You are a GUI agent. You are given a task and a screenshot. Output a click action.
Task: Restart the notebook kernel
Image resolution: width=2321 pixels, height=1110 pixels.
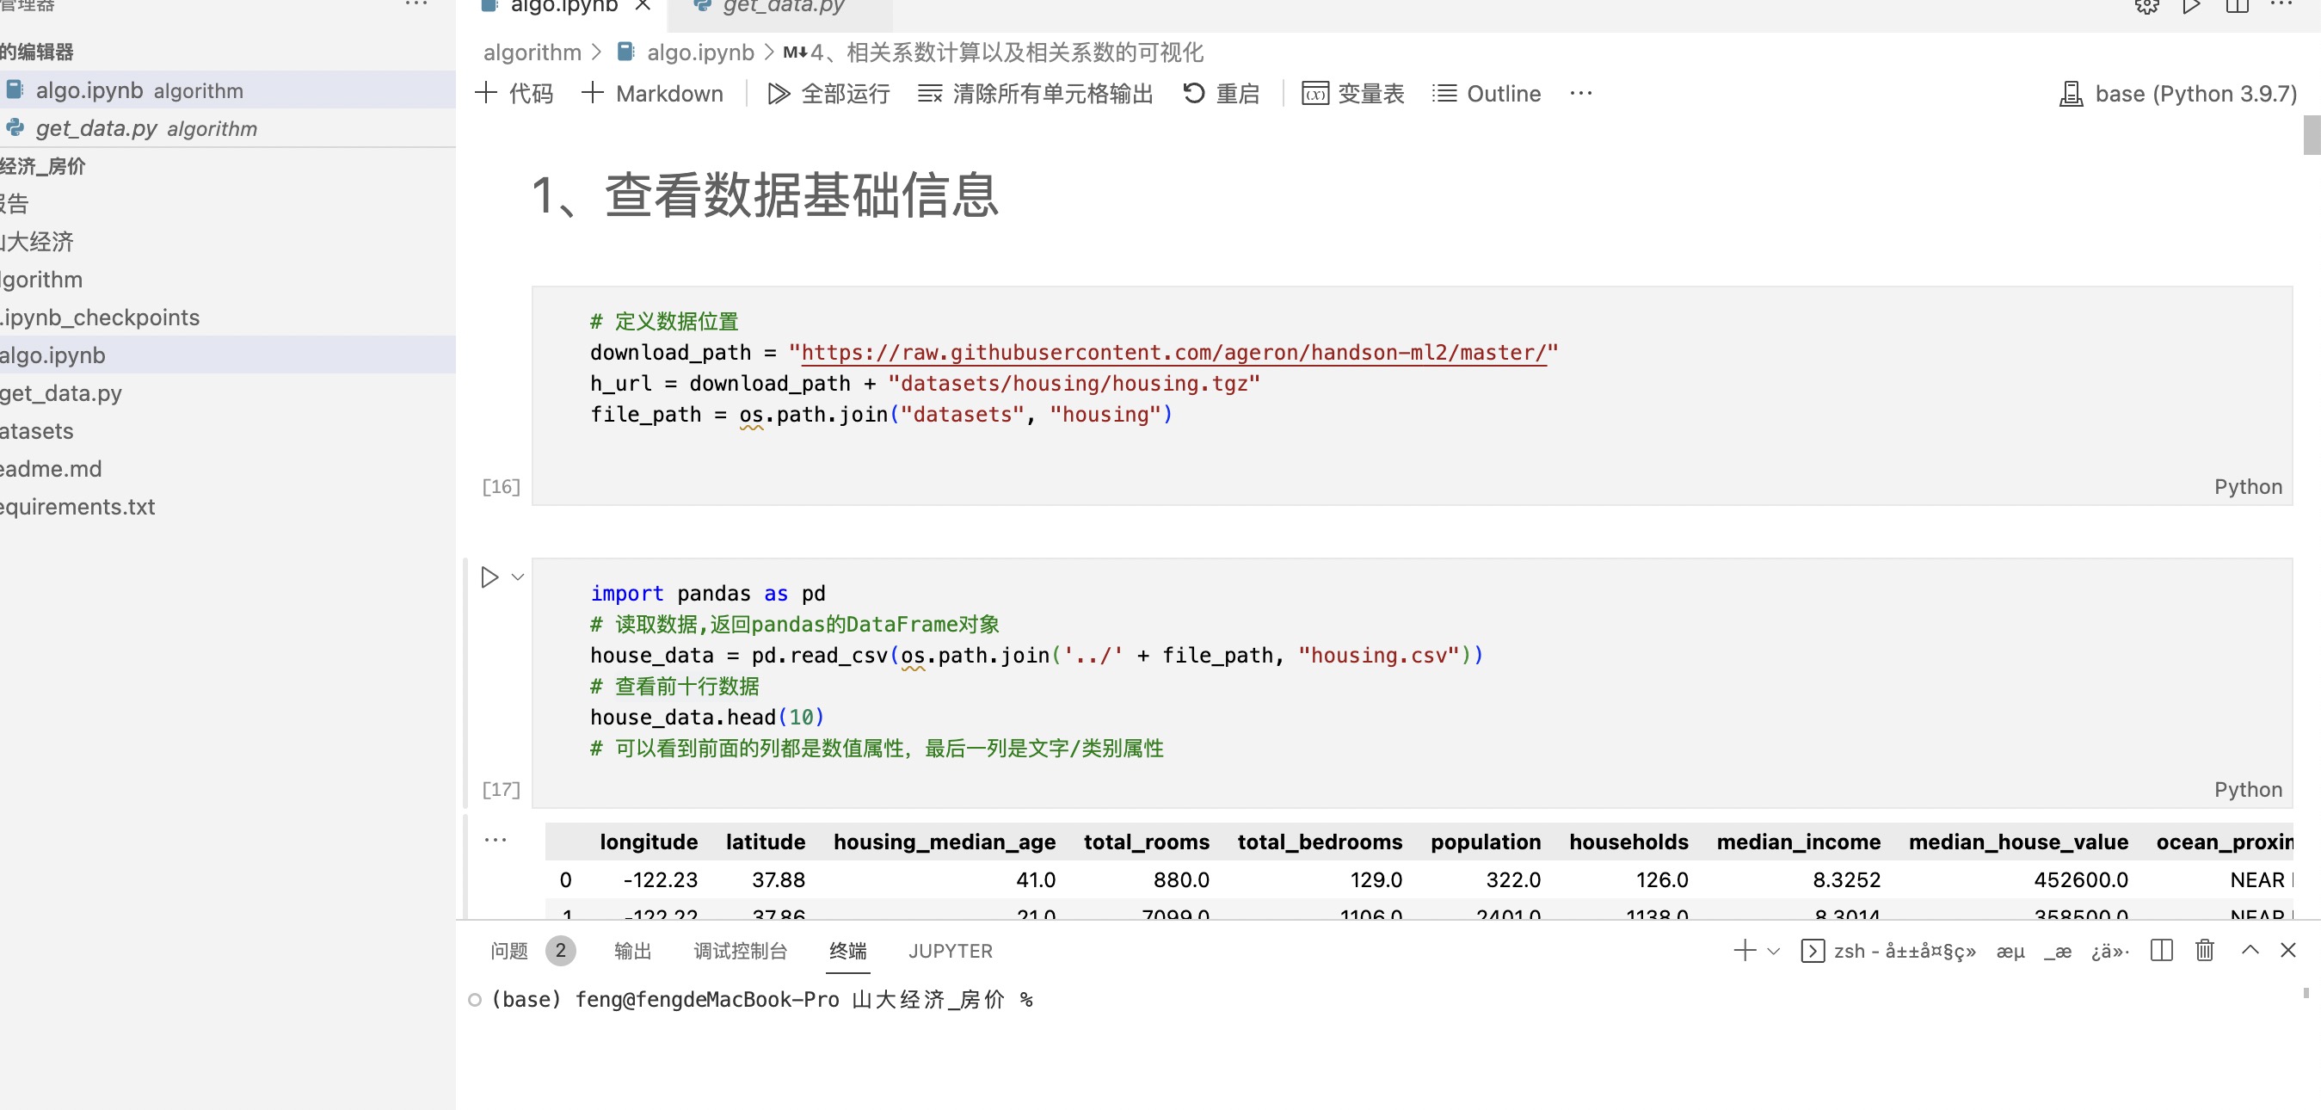point(1221,94)
